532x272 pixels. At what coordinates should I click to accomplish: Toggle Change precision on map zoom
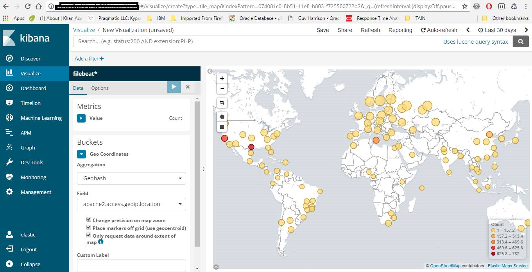(89, 220)
